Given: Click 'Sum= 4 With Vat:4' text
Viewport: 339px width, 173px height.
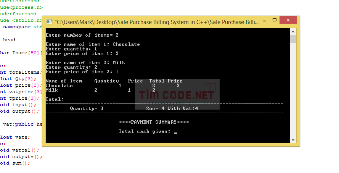Looking at the screenshot, I should [x=172, y=108].
